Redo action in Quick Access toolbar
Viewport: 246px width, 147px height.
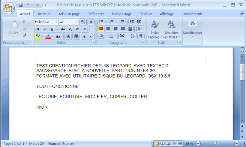[37, 5]
